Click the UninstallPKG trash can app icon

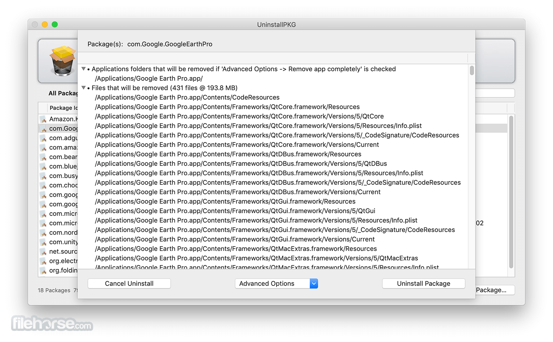point(63,61)
